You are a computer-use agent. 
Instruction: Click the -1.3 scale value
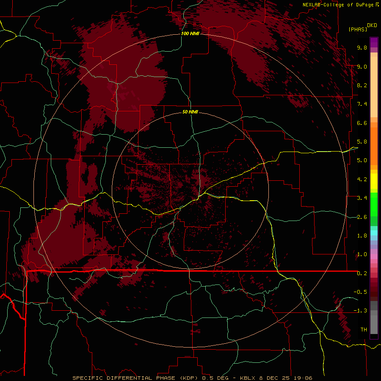coord(360,311)
